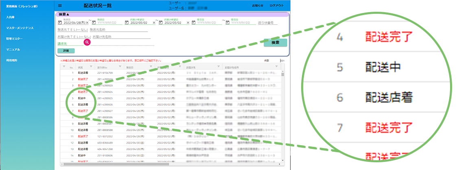Open マニュアル in the sidebar
This screenshot has height=170, width=457.
[13, 49]
